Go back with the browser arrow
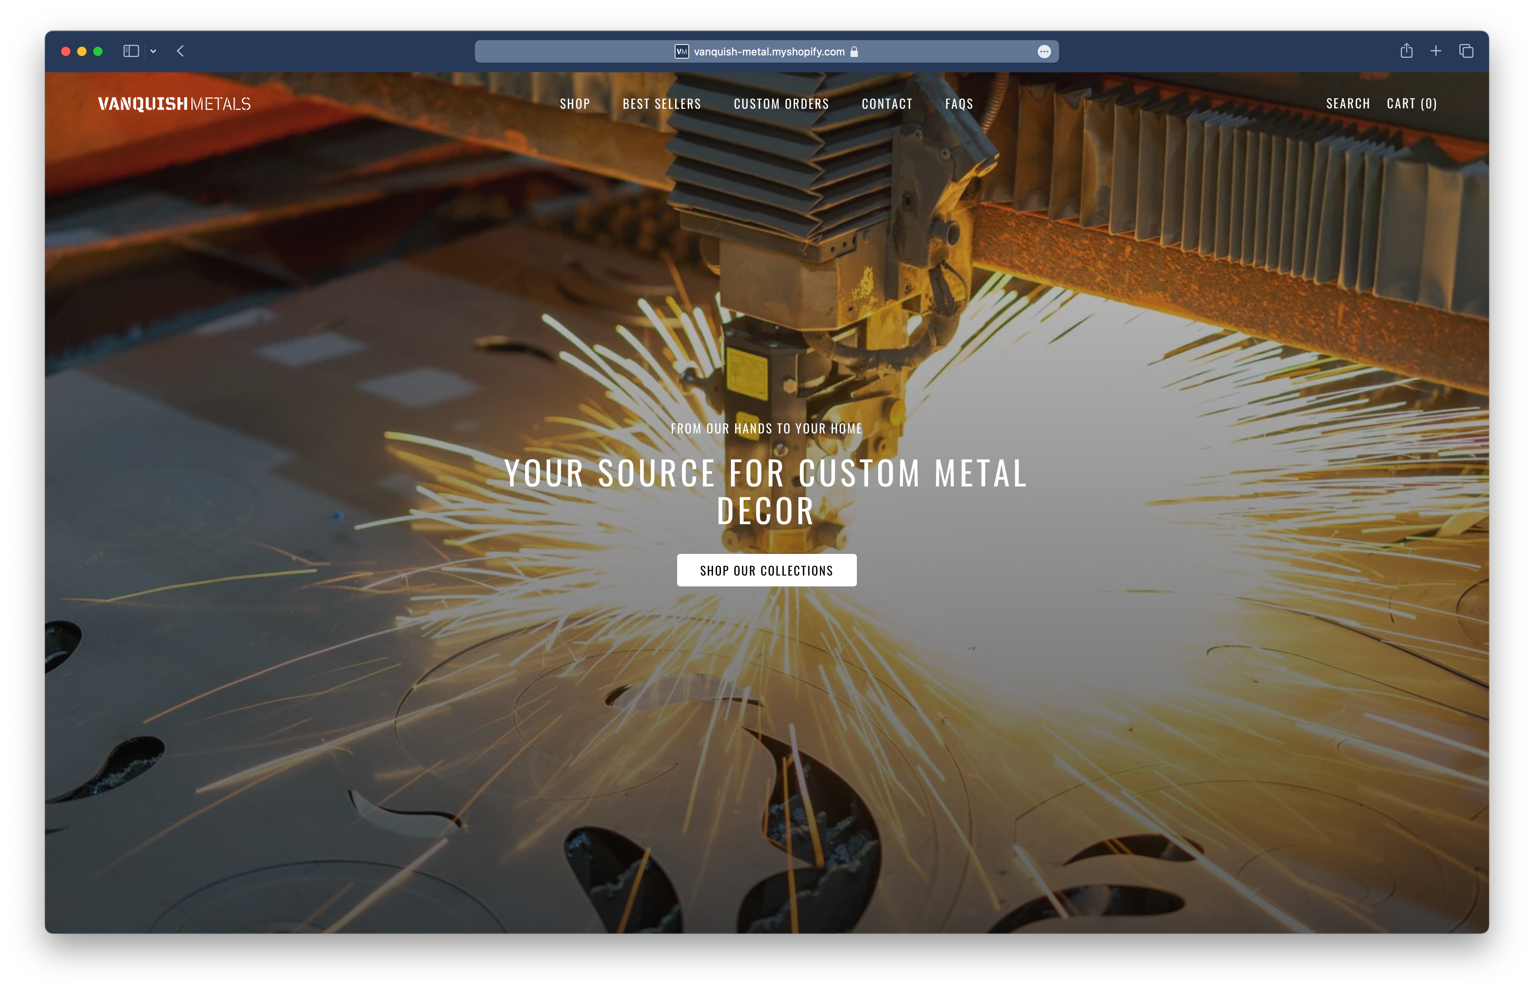 181,51
